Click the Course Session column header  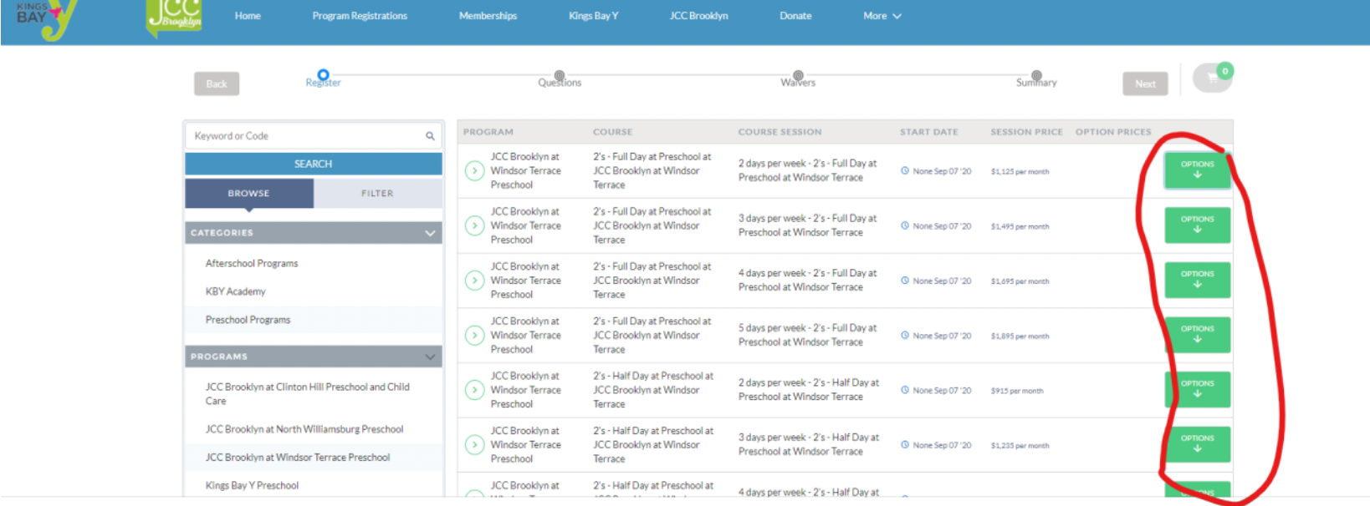(780, 132)
